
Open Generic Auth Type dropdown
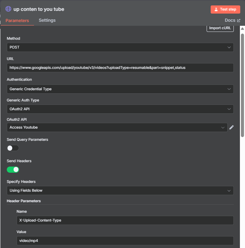[120, 109]
